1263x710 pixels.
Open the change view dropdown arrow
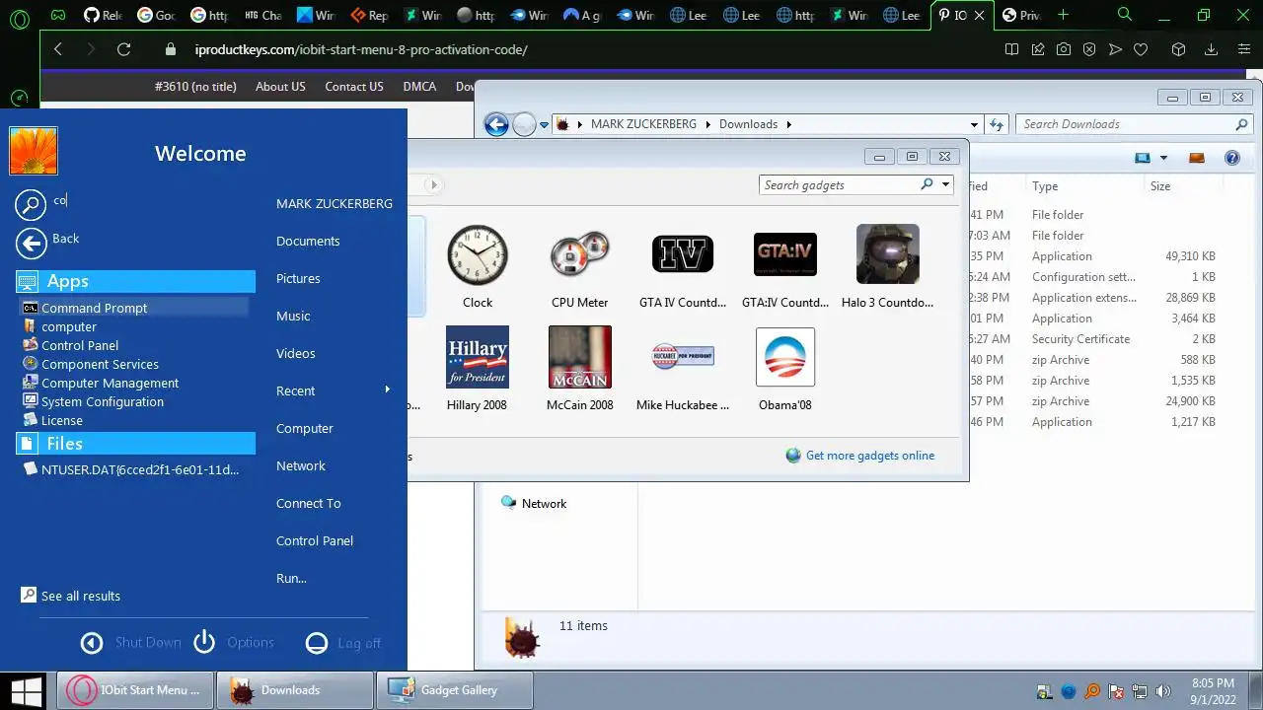[1163, 158]
